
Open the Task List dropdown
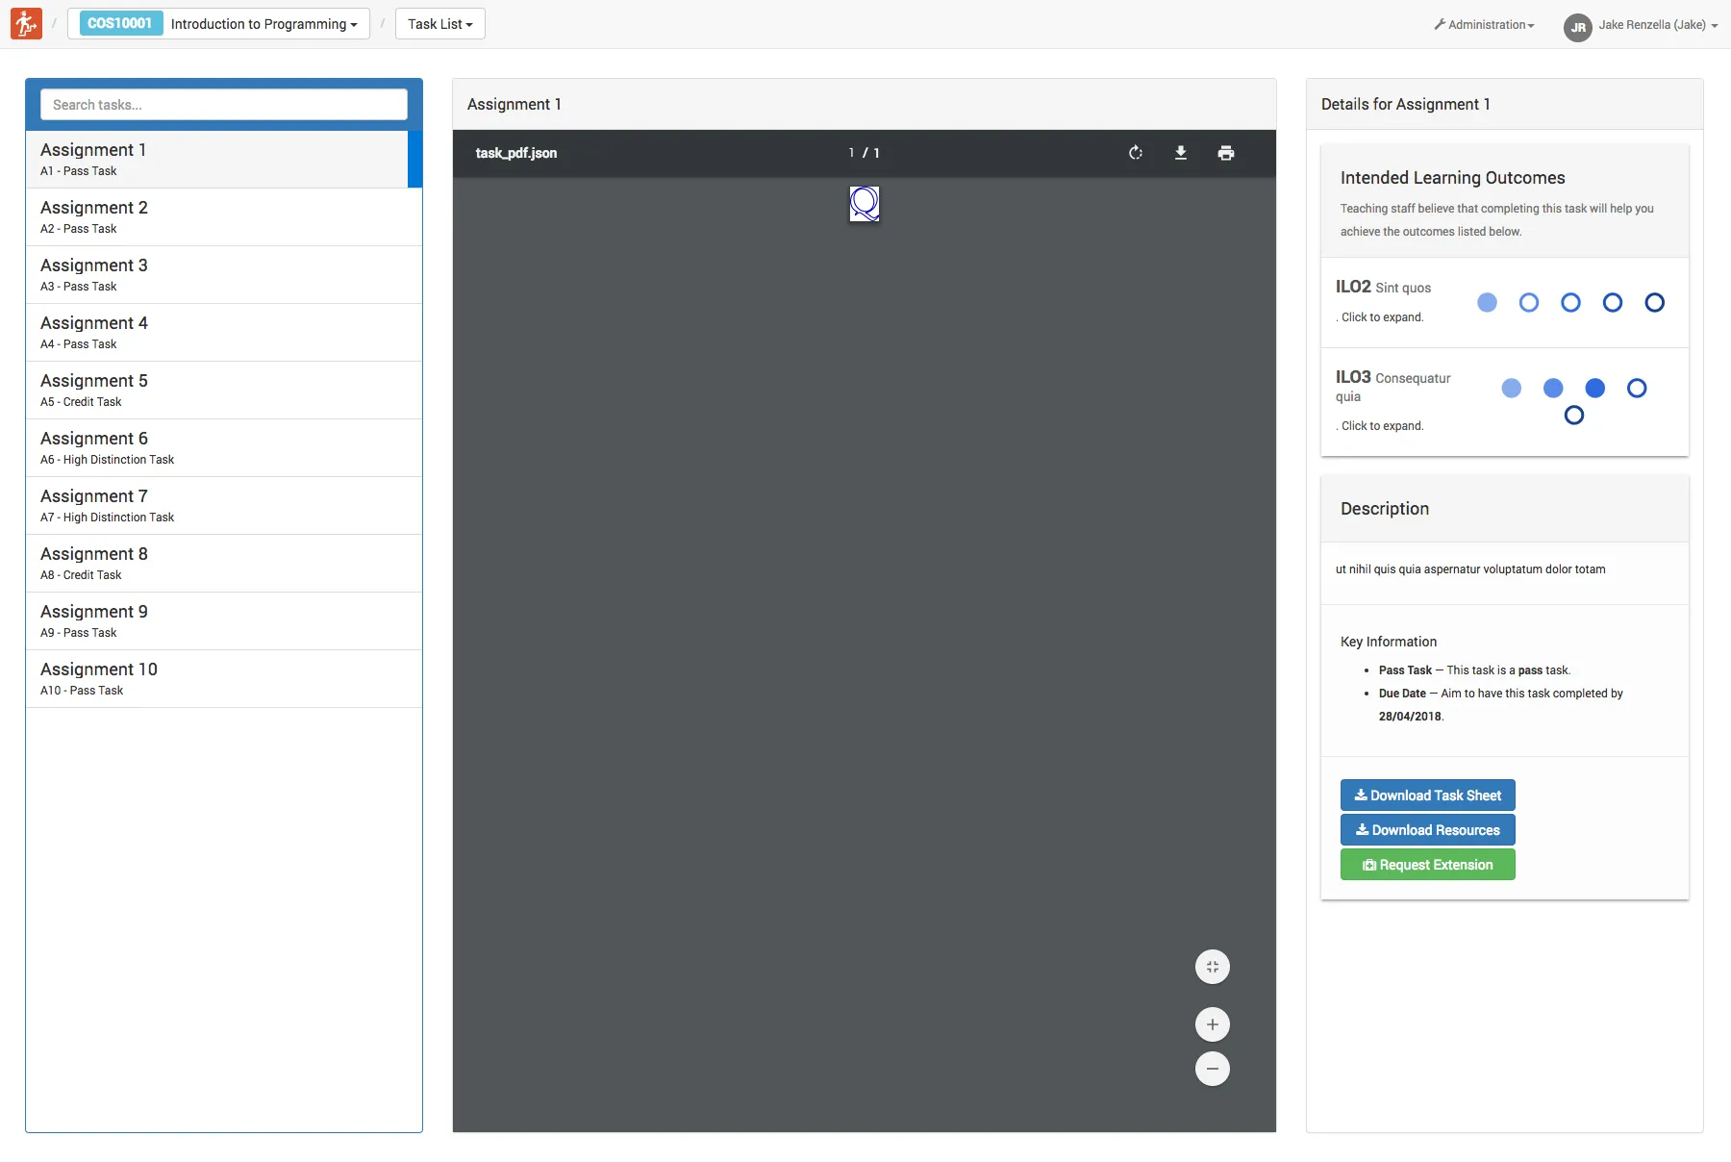[439, 24]
